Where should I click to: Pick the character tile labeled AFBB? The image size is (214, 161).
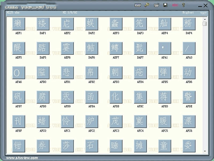pos(116,97)
